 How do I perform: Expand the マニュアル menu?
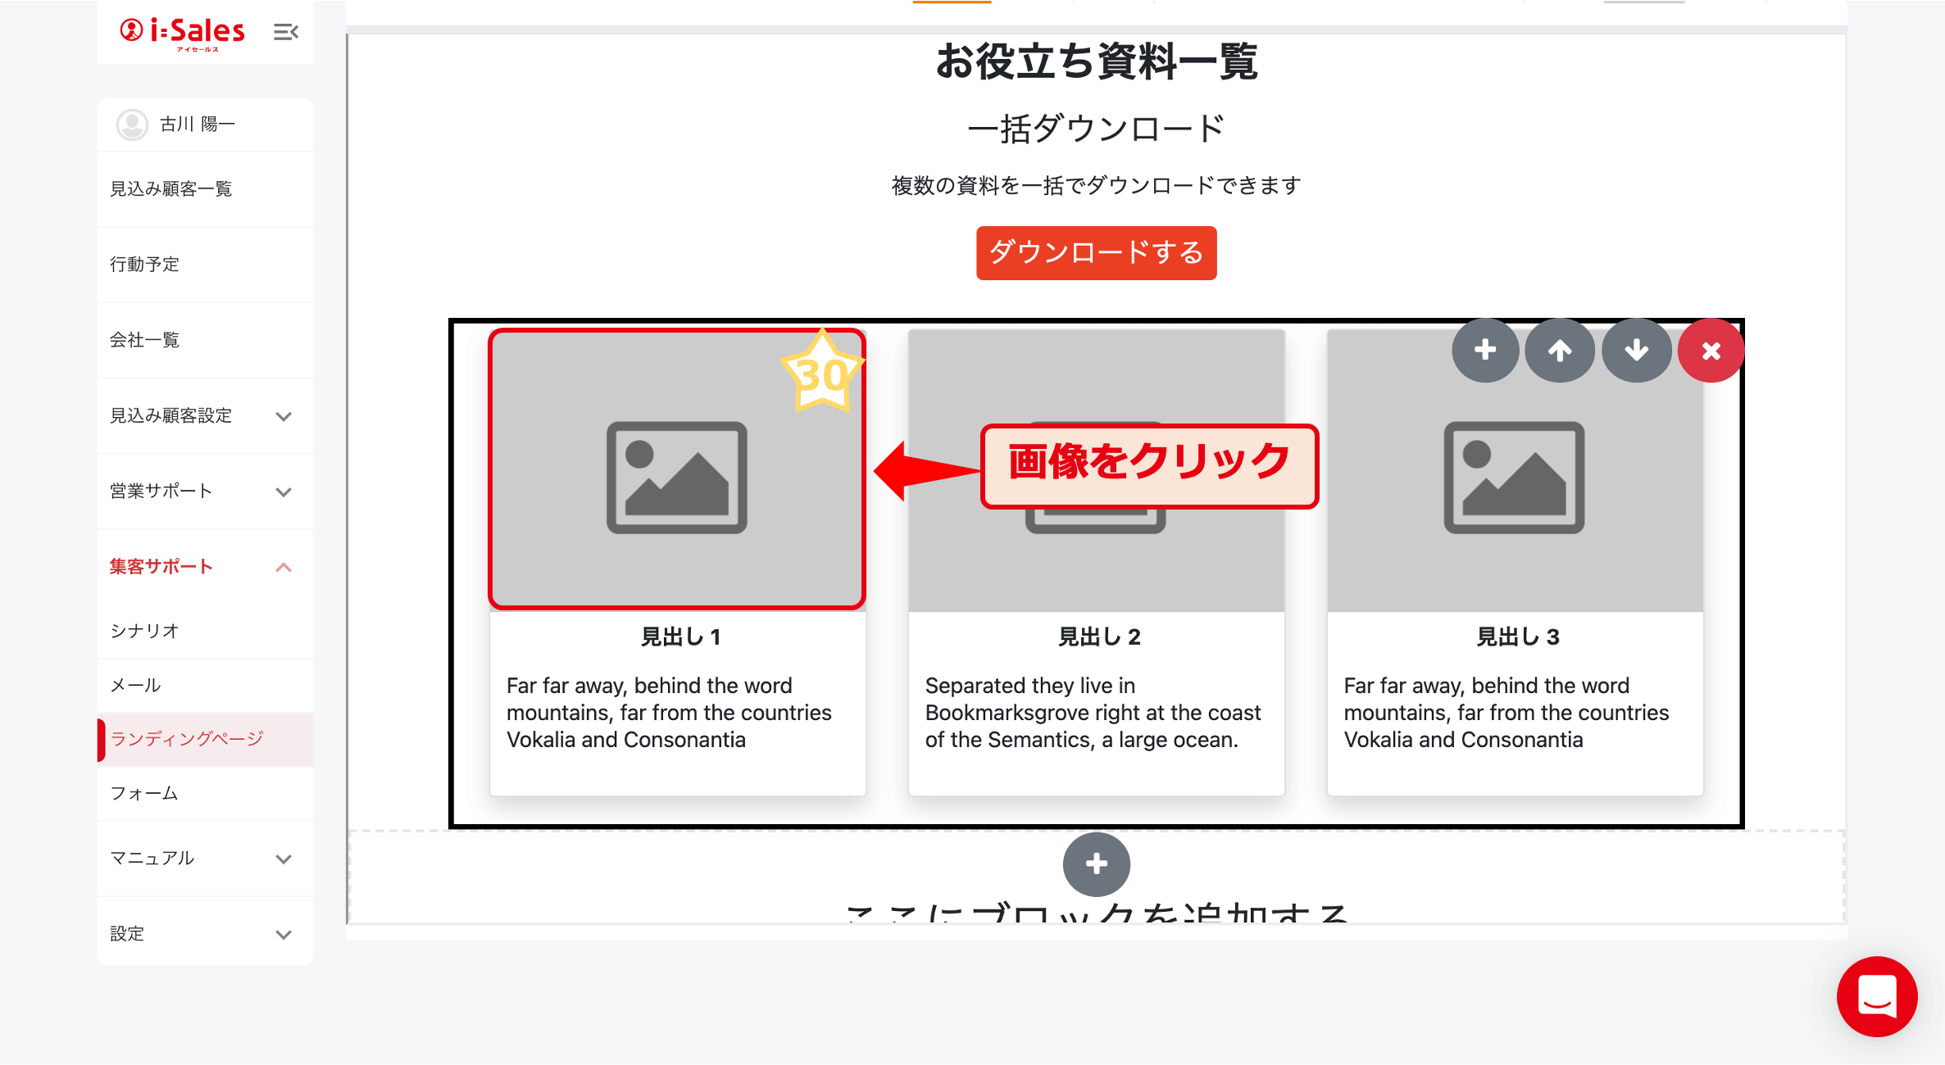[x=284, y=859]
